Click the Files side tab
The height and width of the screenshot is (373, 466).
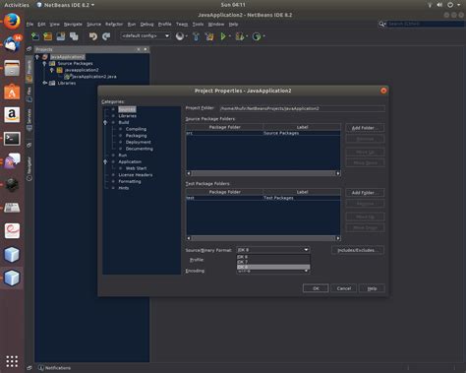pyautogui.click(x=29, y=94)
